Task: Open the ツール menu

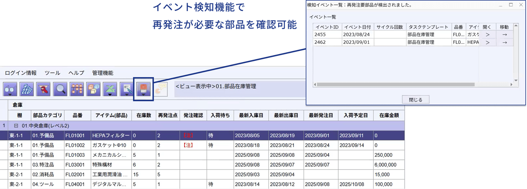Action: pos(52,73)
